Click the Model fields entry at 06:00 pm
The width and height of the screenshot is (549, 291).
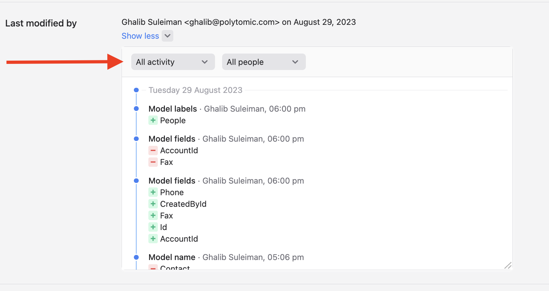click(x=172, y=139)
